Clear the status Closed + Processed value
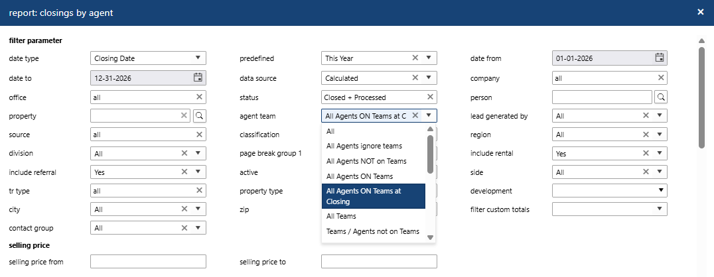714x277 pixels. click(x=430, y=97)
